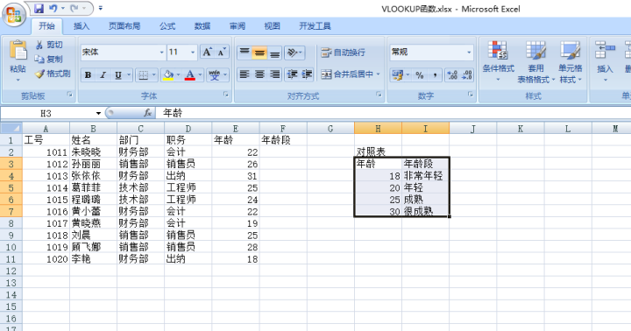Align text right
Image resolution: width=631 pixels, height=331 pixels.
(275, 74)
